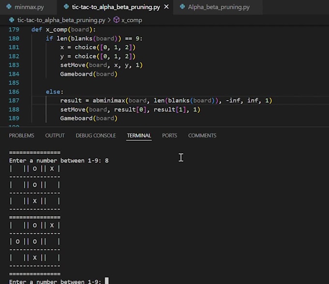Image resolution: width=329 pixels, height=284 pixels.
Task: Click line number 189 in the gutter
Action: tap(14, 119)
